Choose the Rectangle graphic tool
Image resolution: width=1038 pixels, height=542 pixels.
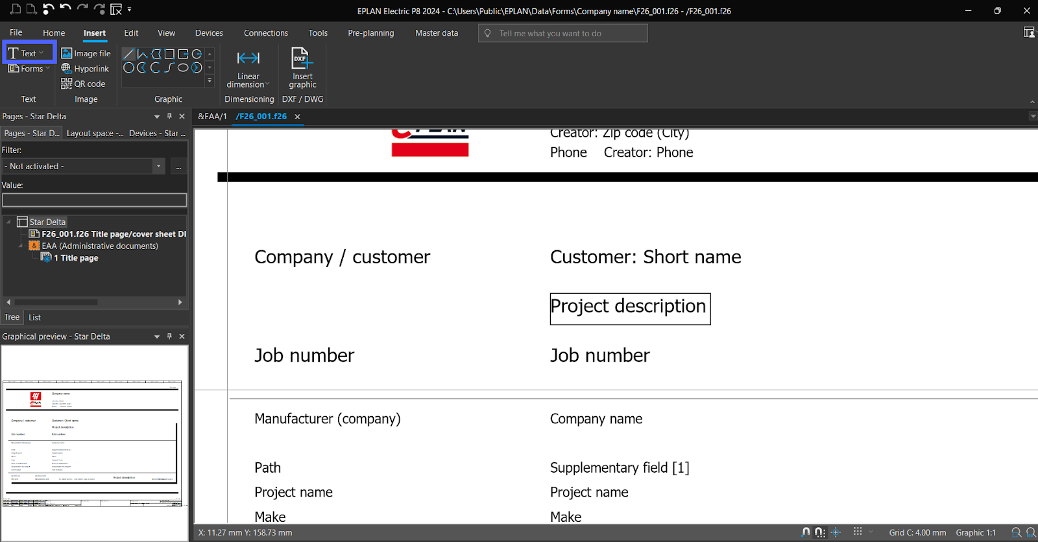169,54
